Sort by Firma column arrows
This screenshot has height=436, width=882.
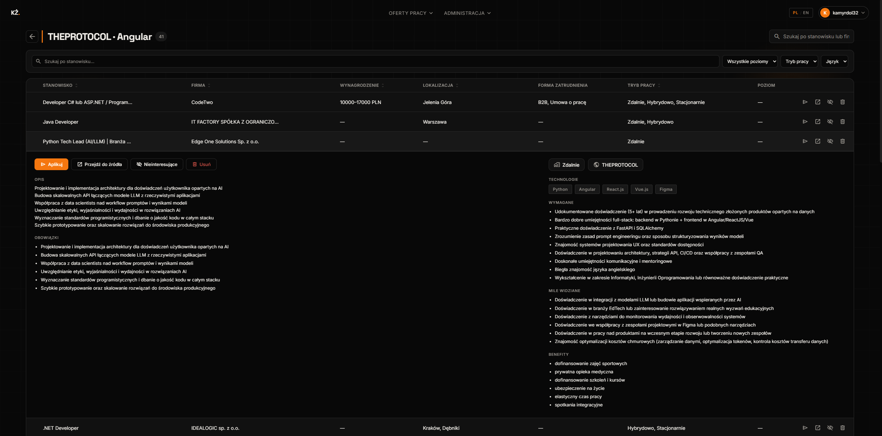209,85
